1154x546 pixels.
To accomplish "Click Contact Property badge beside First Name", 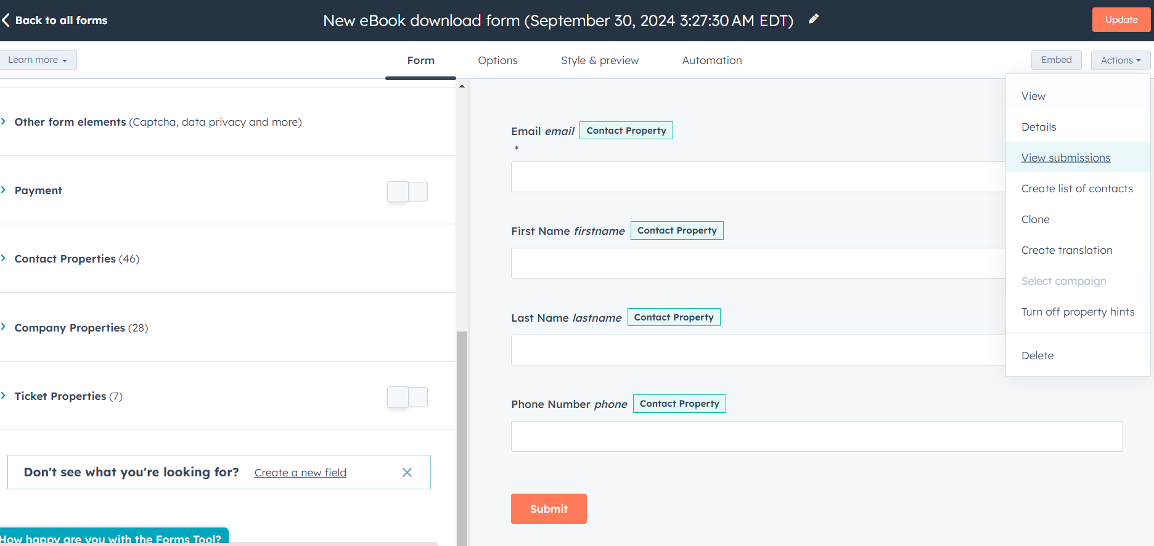I will click(677, 230).
